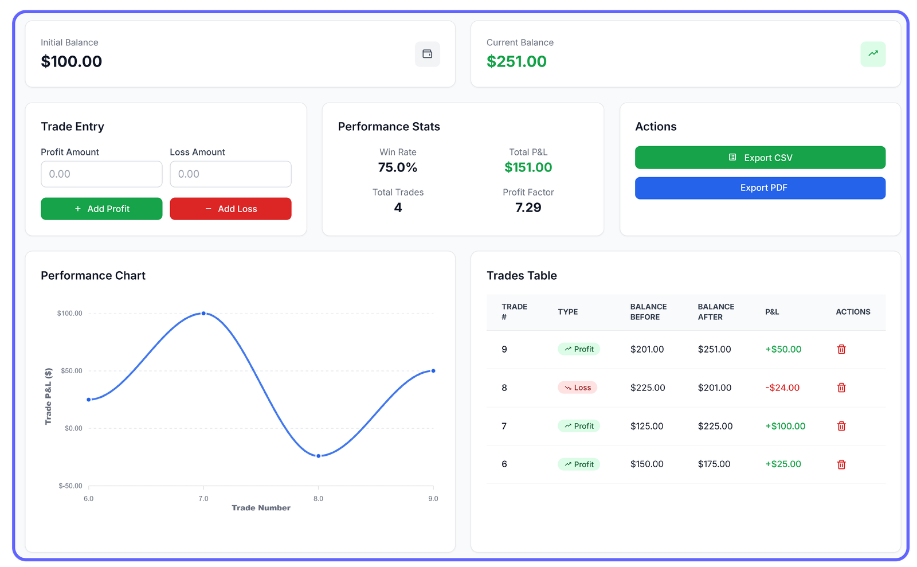The height and width of the screenshot is (567, 917).
Task: Delete trade 9 using its trash icon
Action: 841,349
